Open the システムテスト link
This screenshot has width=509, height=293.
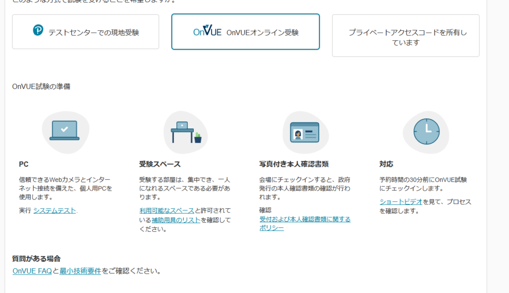click(55, 210)
